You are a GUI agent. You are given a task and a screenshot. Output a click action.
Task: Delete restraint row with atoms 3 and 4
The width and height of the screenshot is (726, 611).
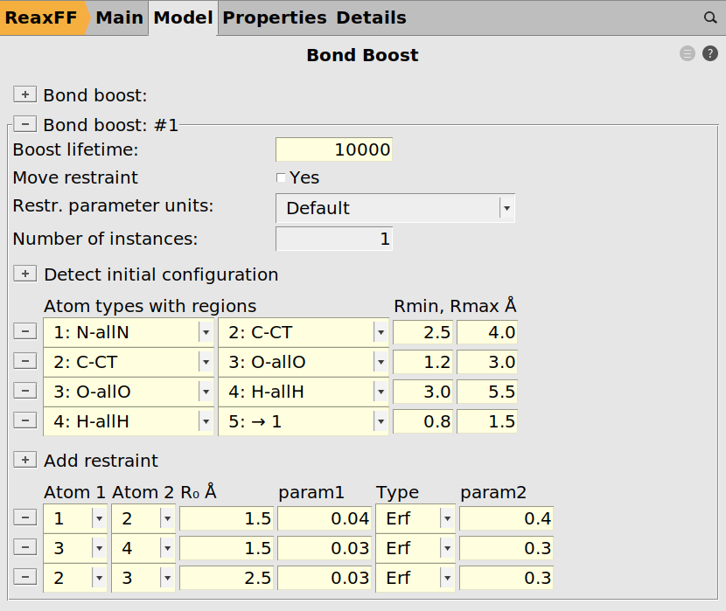(25, 547)
